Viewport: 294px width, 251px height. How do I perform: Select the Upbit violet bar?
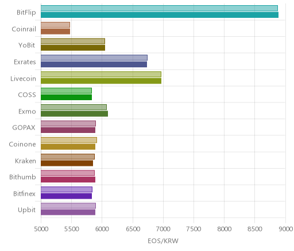click(x=68, y=212)
